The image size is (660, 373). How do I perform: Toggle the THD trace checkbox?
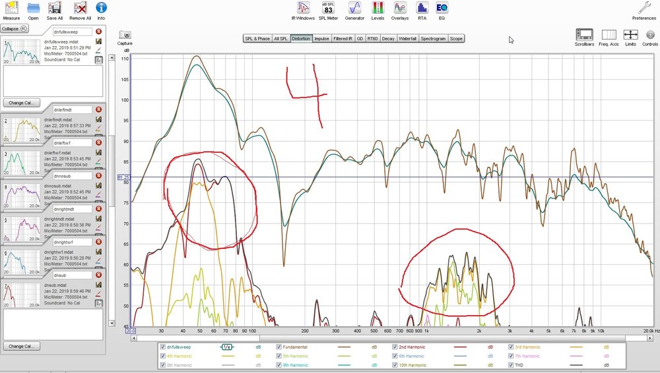point(511,365)
